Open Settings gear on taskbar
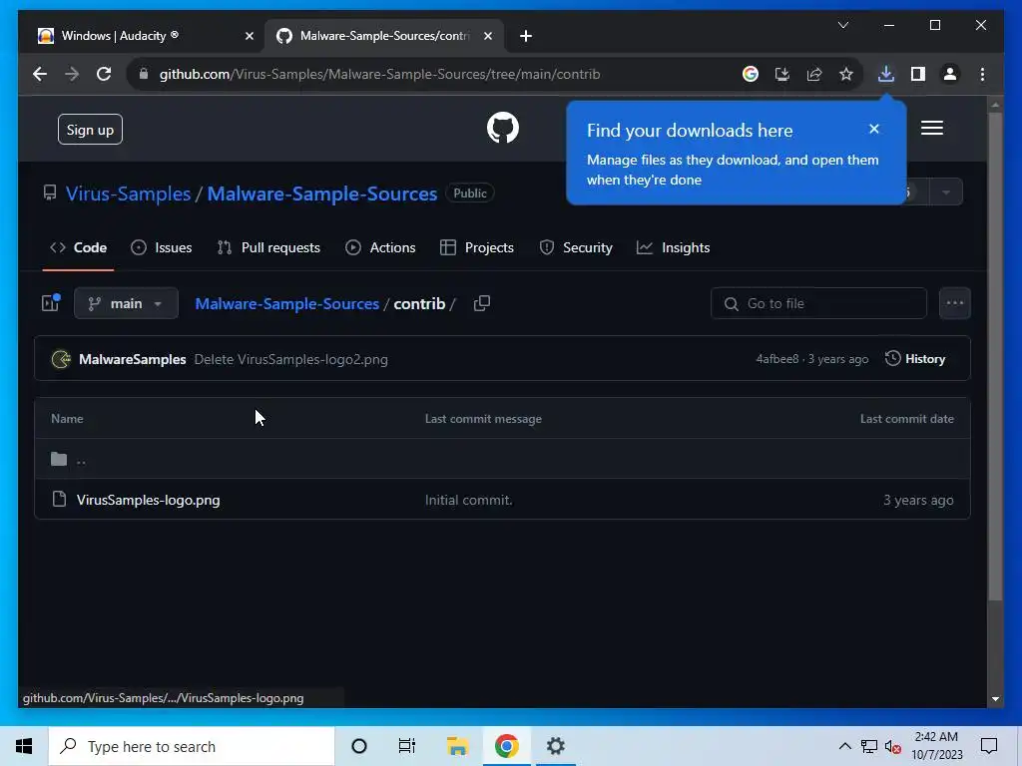This screenshot has height=766, width=1022. pyautogui.click(x=555, y=746)
